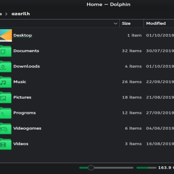Click Programs' modified date 27/09/2019

tap(160, 113)
